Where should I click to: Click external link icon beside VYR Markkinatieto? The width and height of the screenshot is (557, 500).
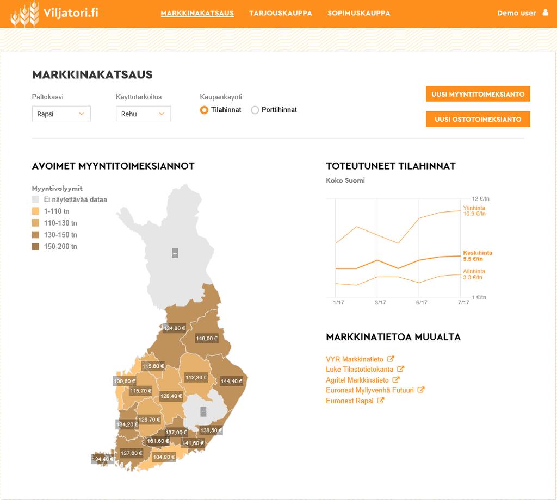pyautogui.click(x=391, y=359)
